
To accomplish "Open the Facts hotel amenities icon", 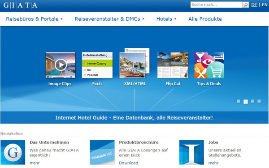I will 97,65.
